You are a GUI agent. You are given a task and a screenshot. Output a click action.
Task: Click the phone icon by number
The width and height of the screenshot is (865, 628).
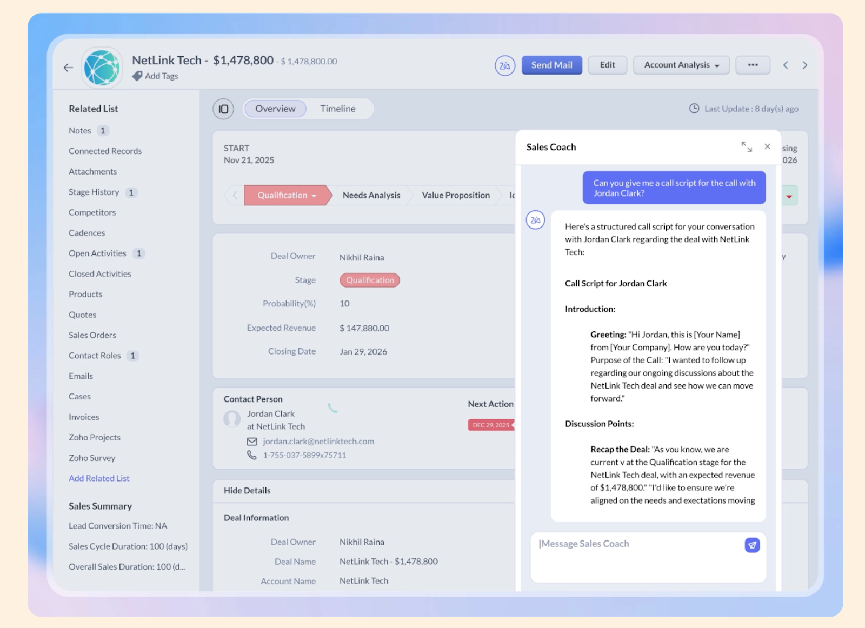[251, 455]
